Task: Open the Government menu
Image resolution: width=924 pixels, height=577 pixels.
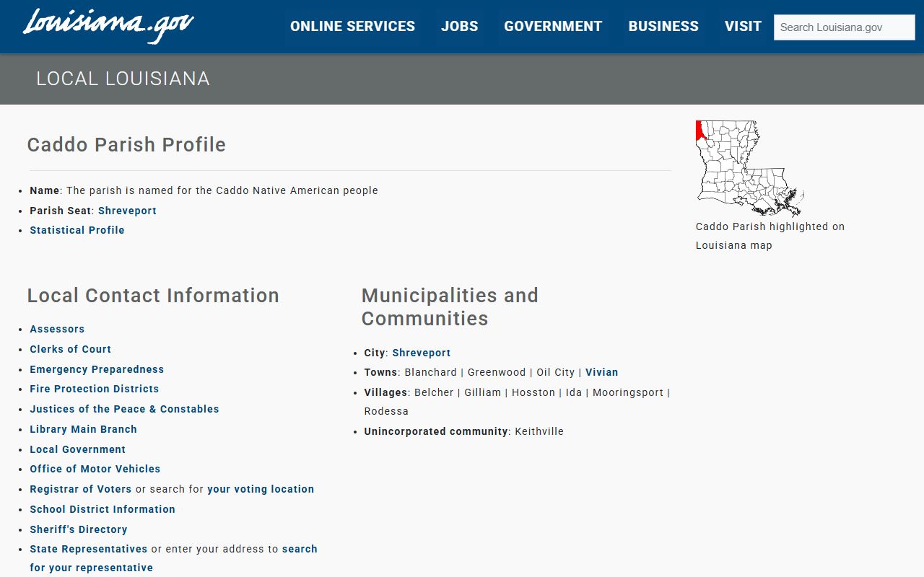Action: tap(553, 27)
